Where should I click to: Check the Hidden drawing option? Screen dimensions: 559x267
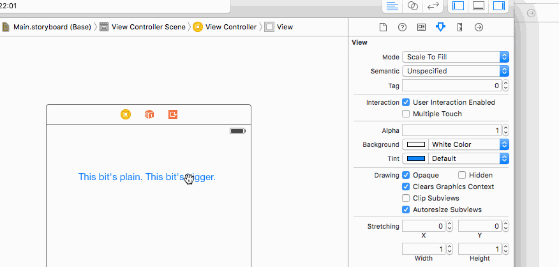pyautogui.click(x=462, y=175)
